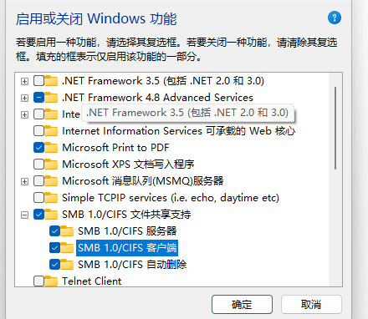Click folder icon next to Telnet Client
The height and width of the screenshot is (319, 368).
51,281
